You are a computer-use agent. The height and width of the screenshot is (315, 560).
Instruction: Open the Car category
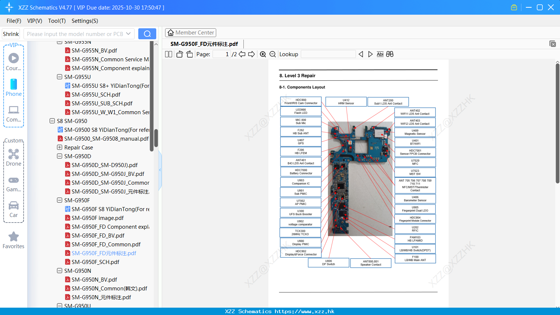click(x=14, y=209)
